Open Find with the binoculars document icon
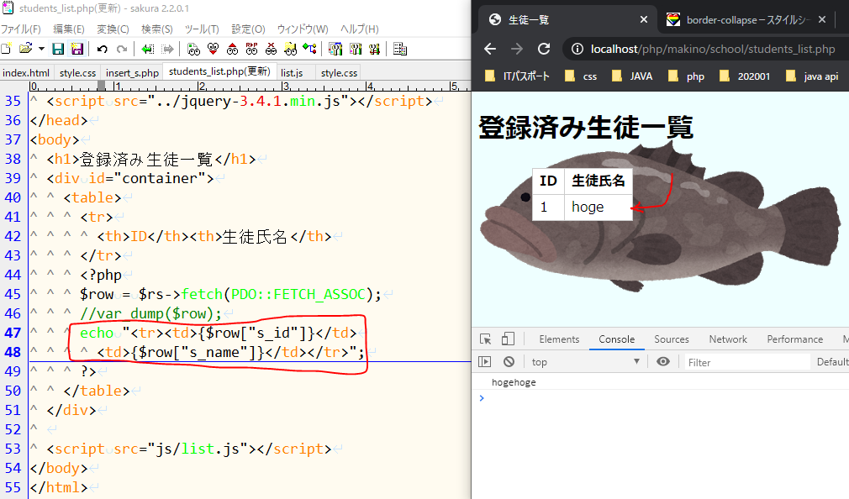 coord(193,50)
